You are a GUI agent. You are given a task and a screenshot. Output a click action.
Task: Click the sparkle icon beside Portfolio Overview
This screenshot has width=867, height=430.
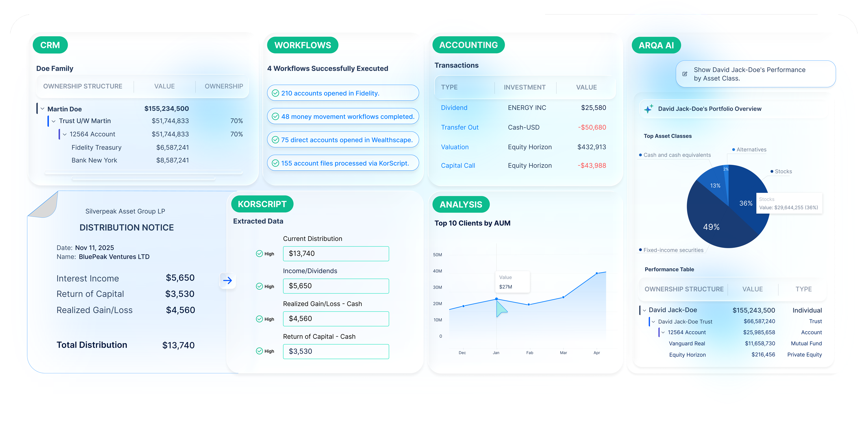pyautogui.click(x=648, y=109)
